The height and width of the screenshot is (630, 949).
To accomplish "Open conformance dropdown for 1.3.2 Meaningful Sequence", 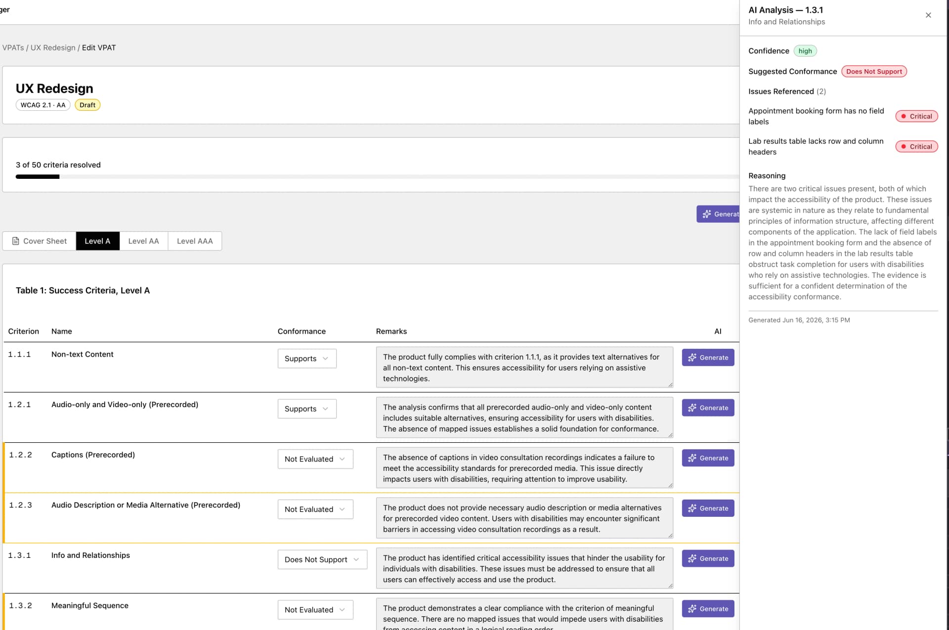I will coord(315,610).
